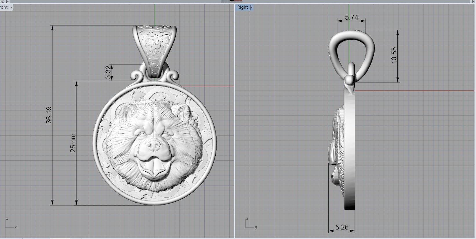The height and width of the screenshot is (239, 476).
Task: Select the 3.32 dimension text
Action: 108,72
